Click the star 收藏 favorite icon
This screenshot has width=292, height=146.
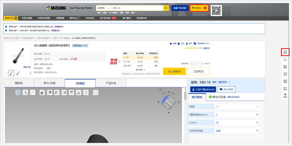tap(171, 44)
